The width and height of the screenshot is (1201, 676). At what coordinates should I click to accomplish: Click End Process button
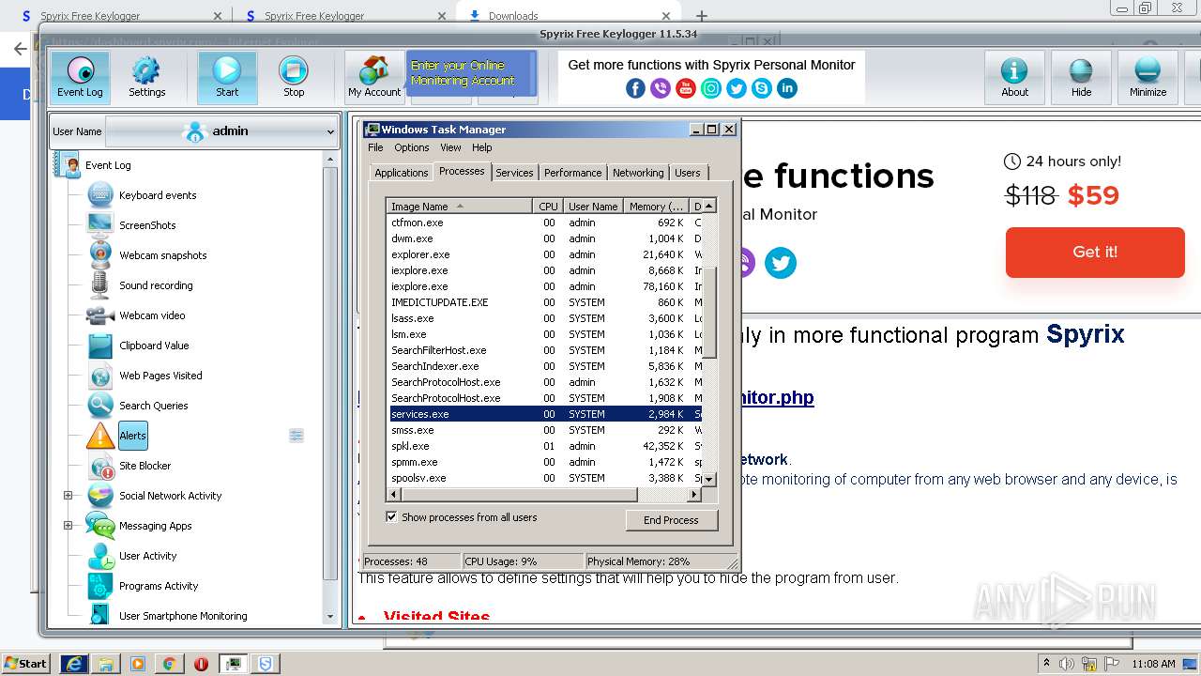tap(671, 520)
